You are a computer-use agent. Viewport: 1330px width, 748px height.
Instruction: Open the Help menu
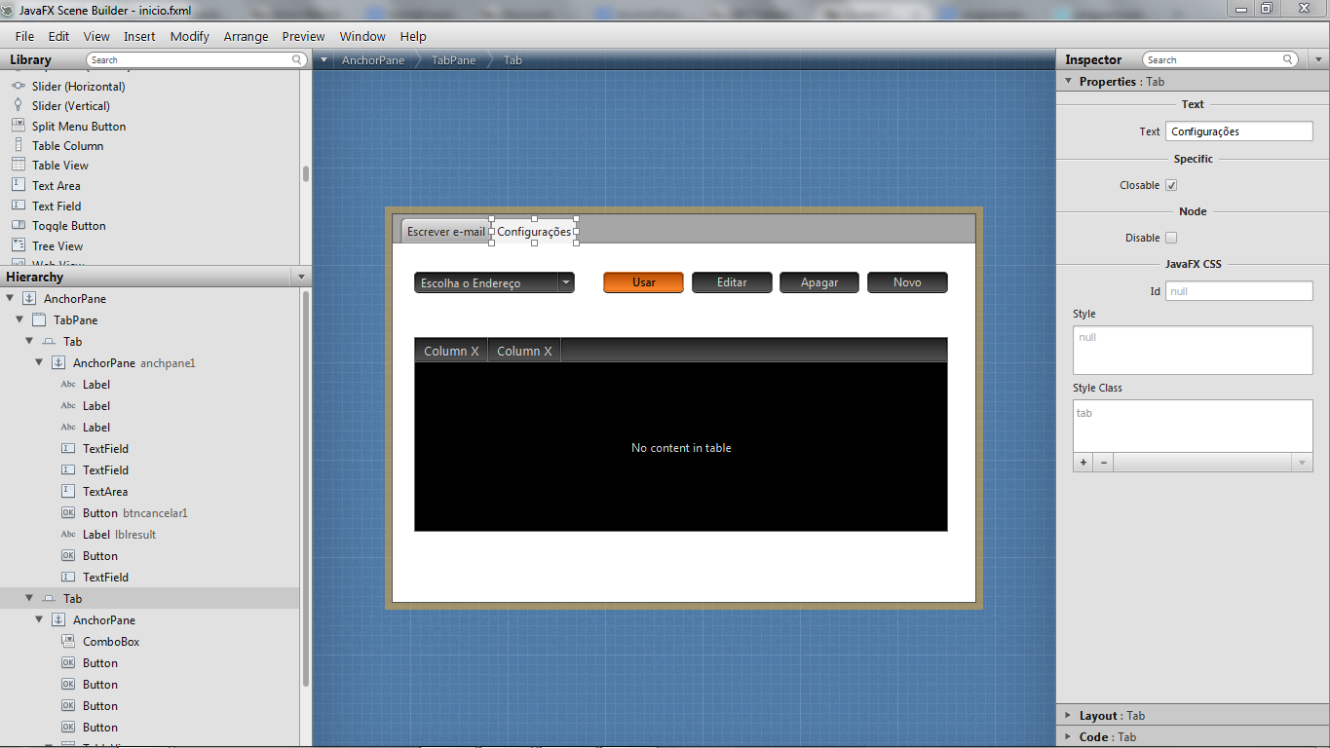point(413,36)
